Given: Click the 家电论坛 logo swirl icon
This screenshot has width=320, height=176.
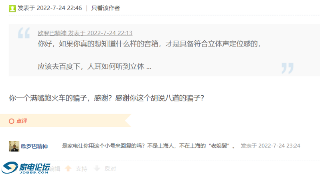Looking at the screenshot, I should [10, 168].
